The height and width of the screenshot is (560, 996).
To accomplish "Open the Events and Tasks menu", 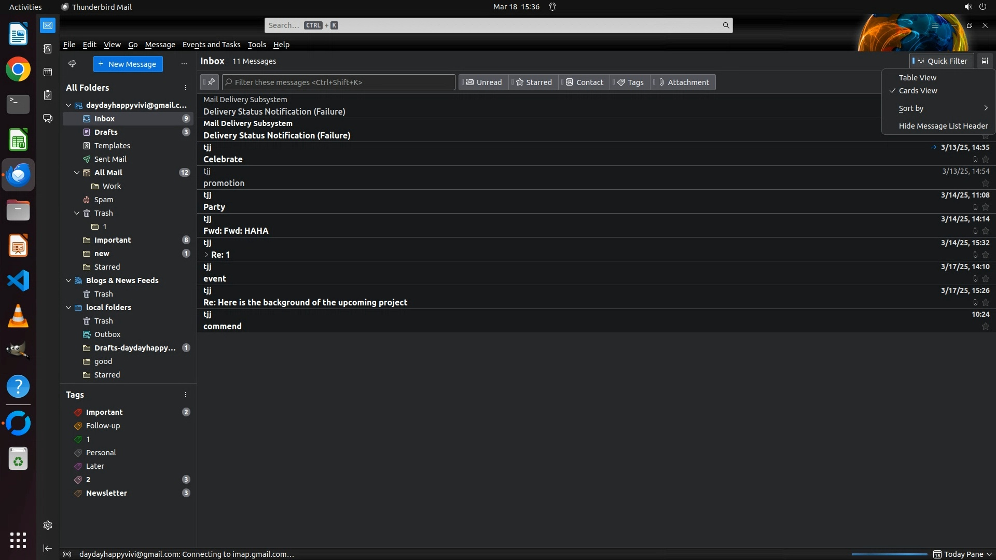I will pos(211,45).
